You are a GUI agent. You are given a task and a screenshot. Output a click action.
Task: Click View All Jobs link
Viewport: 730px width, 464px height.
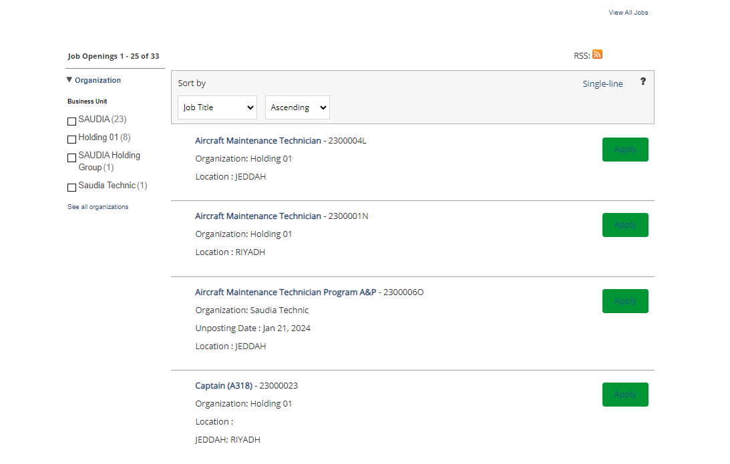(628, 13)
